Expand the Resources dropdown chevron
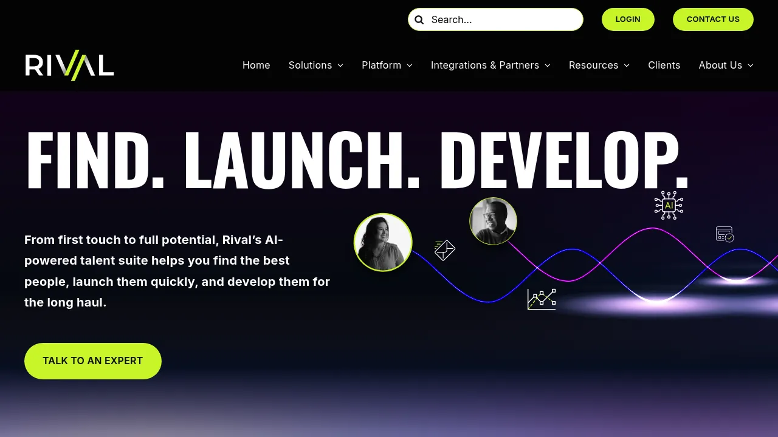778x437 pixels. [x=627, y=65]
